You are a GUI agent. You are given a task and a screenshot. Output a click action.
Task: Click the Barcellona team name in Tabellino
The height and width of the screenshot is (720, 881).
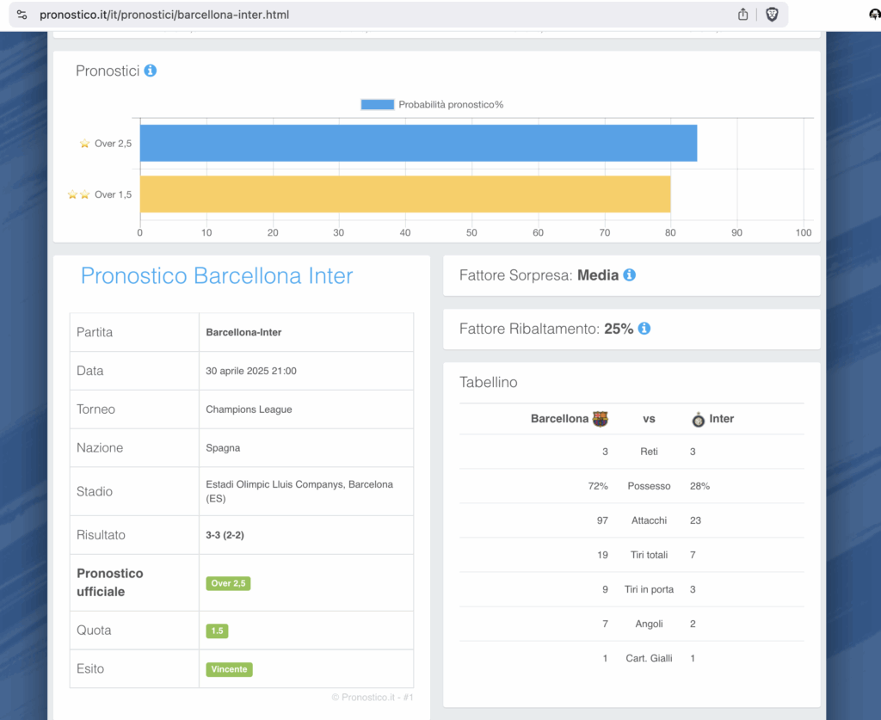559,419
